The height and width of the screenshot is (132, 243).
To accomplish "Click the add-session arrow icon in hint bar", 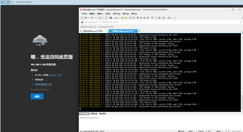I will tap(82, 27).
